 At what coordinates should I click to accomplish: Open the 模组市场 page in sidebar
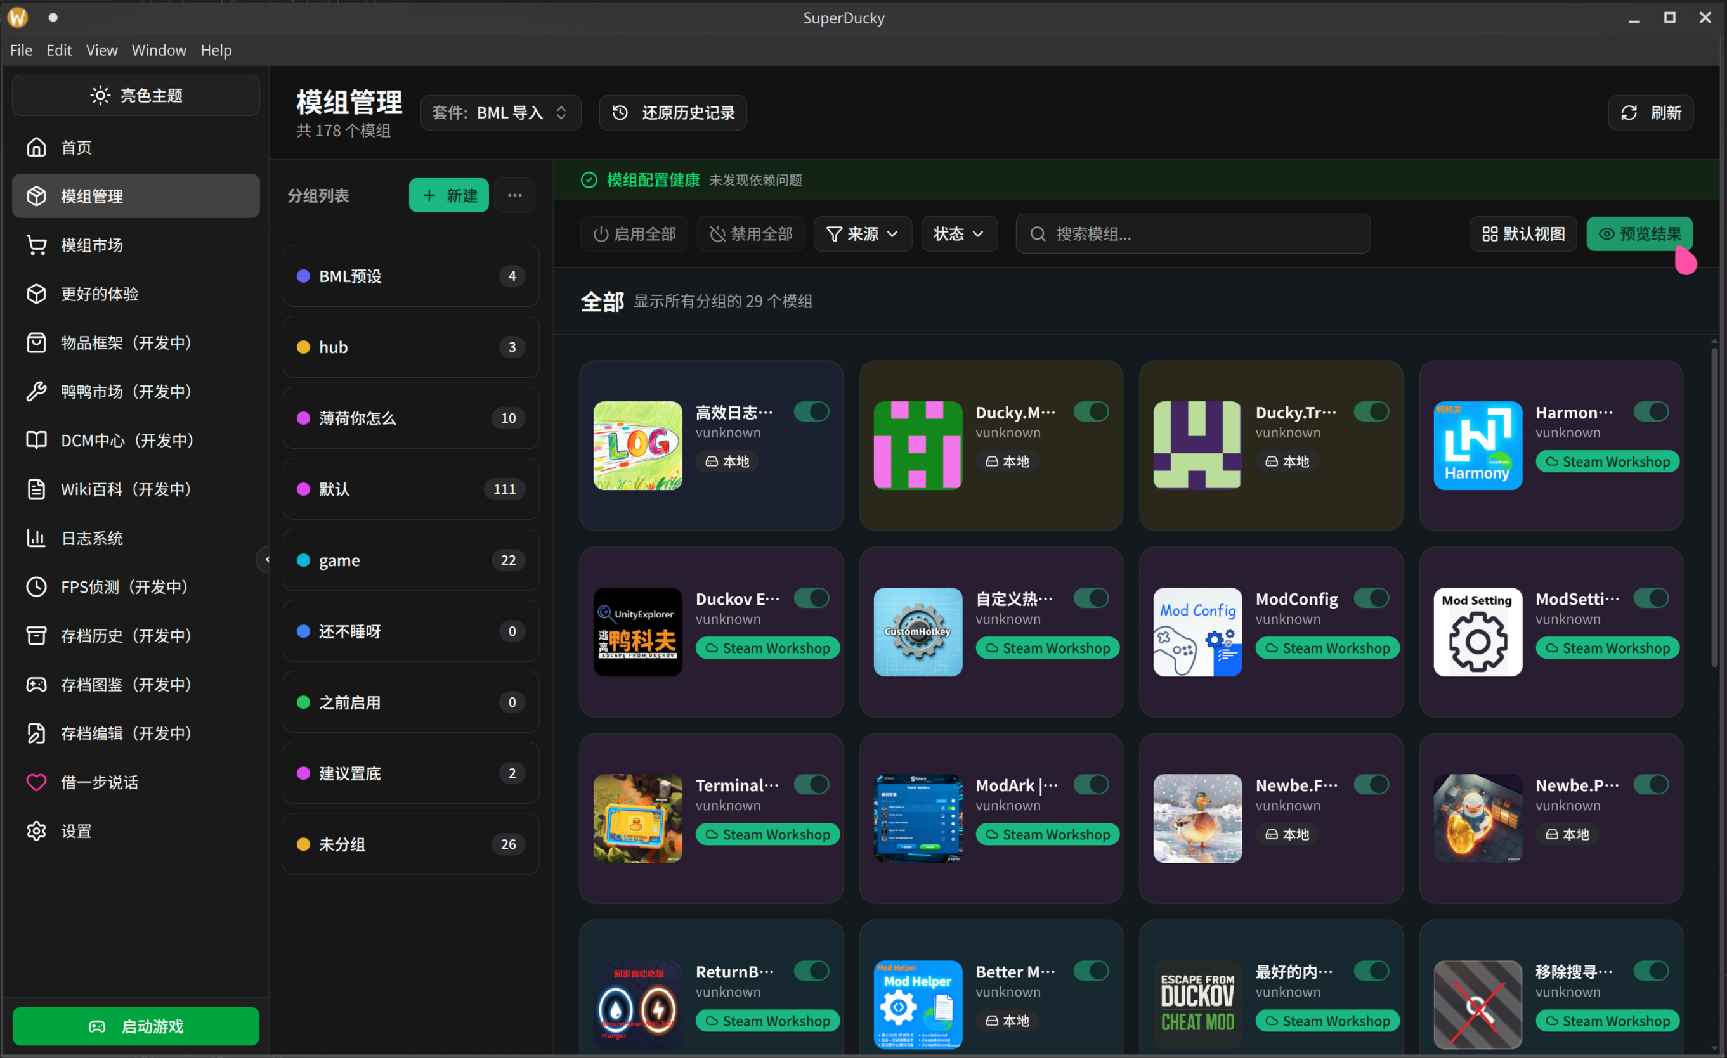(x=92, y=245)
